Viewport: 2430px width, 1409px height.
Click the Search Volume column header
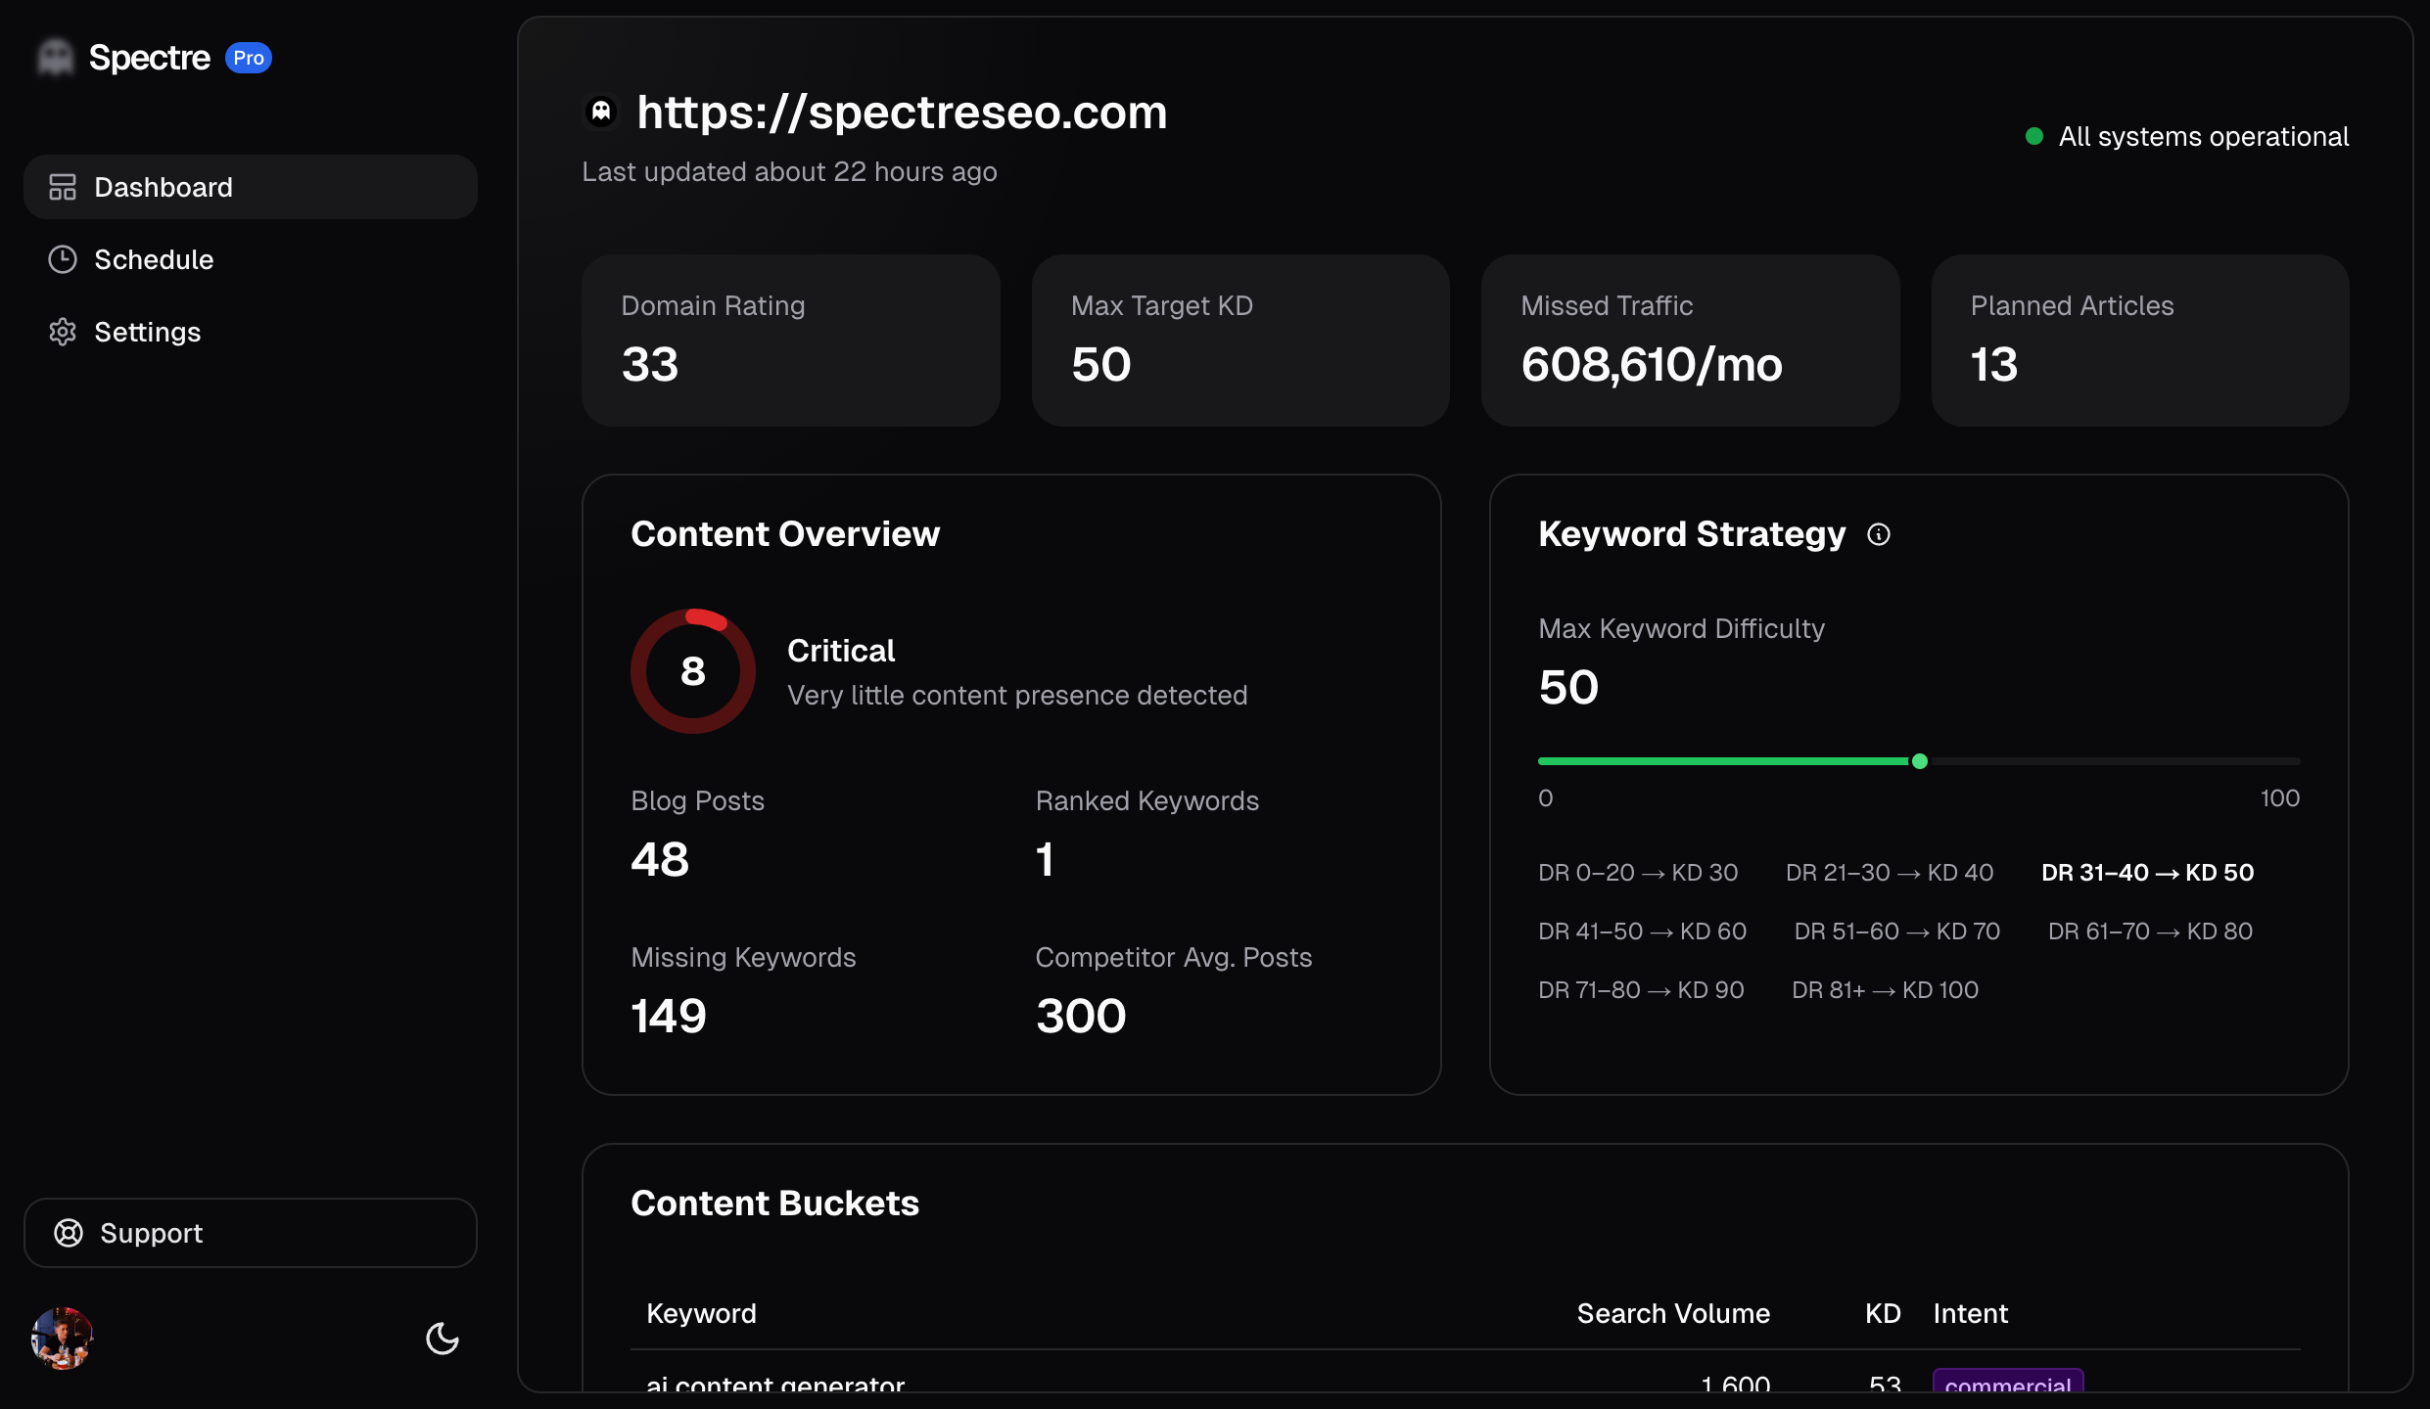(1672, 1313)
